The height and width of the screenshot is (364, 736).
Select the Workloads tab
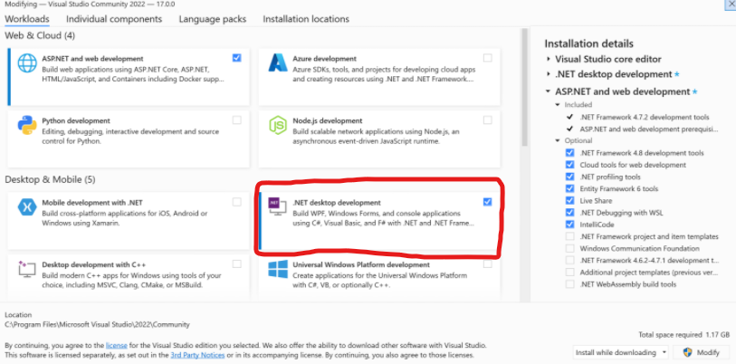click(x=27, y=19)
